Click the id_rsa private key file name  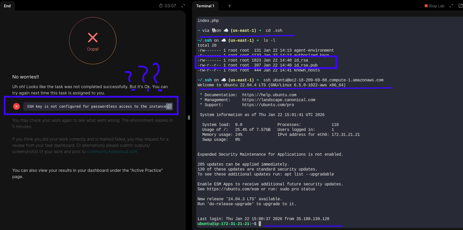[301, 60]
